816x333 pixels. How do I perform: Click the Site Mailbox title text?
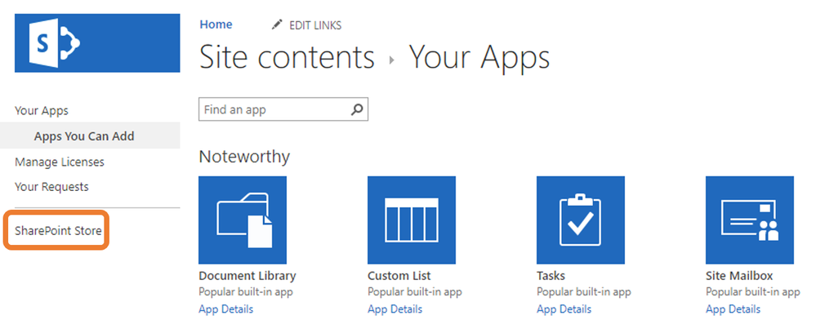pyautogui.click(x=739, y=276)
